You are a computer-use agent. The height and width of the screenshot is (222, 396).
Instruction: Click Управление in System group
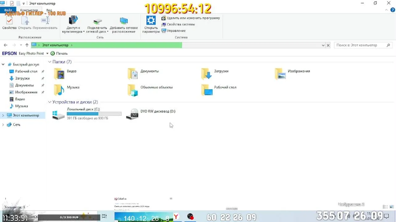(x=174, y=31)
